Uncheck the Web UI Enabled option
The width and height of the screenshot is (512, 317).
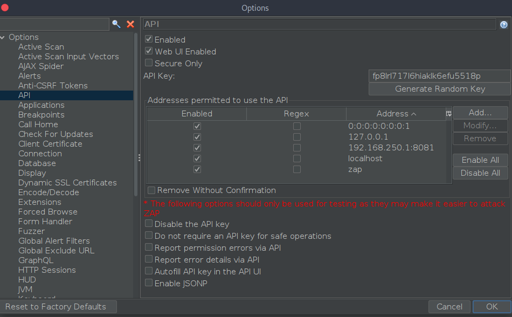pyautogui.click(x=149, y=51)
